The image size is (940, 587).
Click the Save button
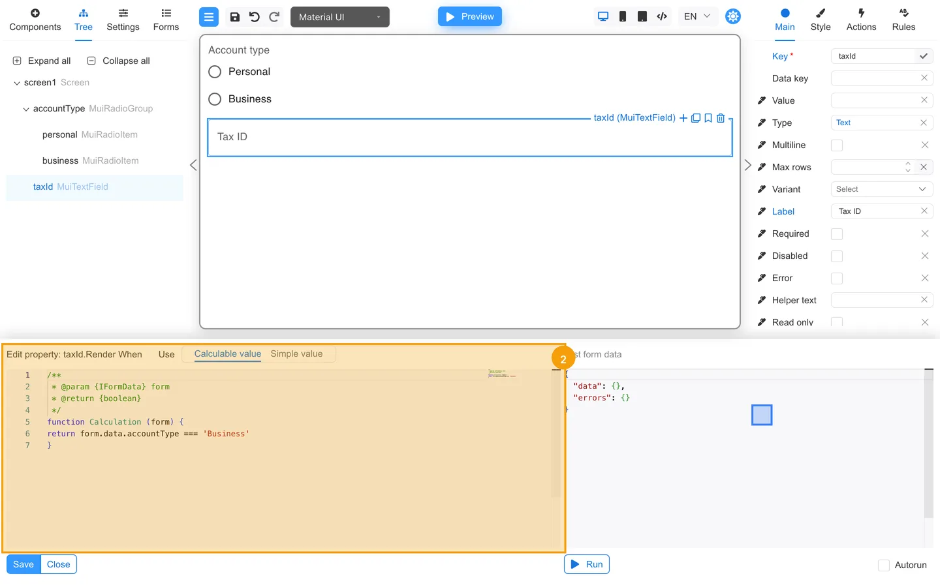click(x=23, y=564)
